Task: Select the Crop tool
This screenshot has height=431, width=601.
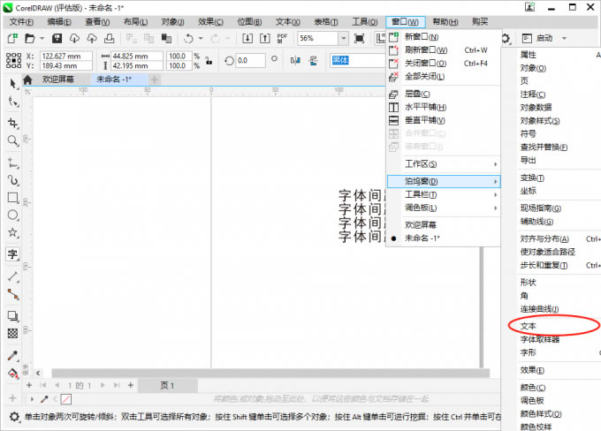Action: [12, 123]
